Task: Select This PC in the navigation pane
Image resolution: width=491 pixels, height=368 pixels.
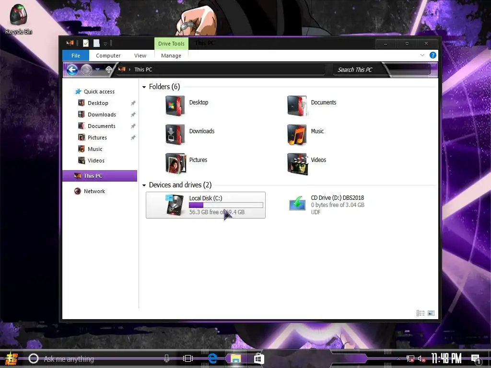Action: [100, 176]
